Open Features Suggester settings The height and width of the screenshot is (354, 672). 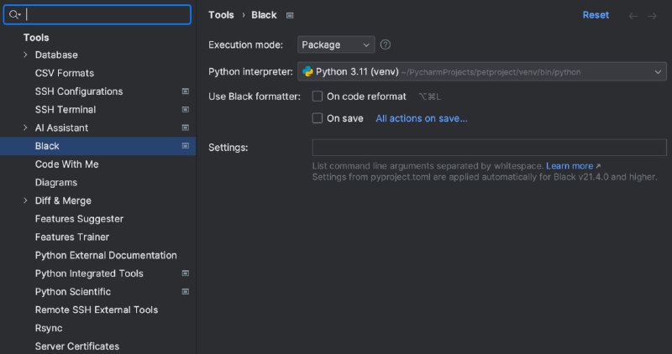coord(79,219)
